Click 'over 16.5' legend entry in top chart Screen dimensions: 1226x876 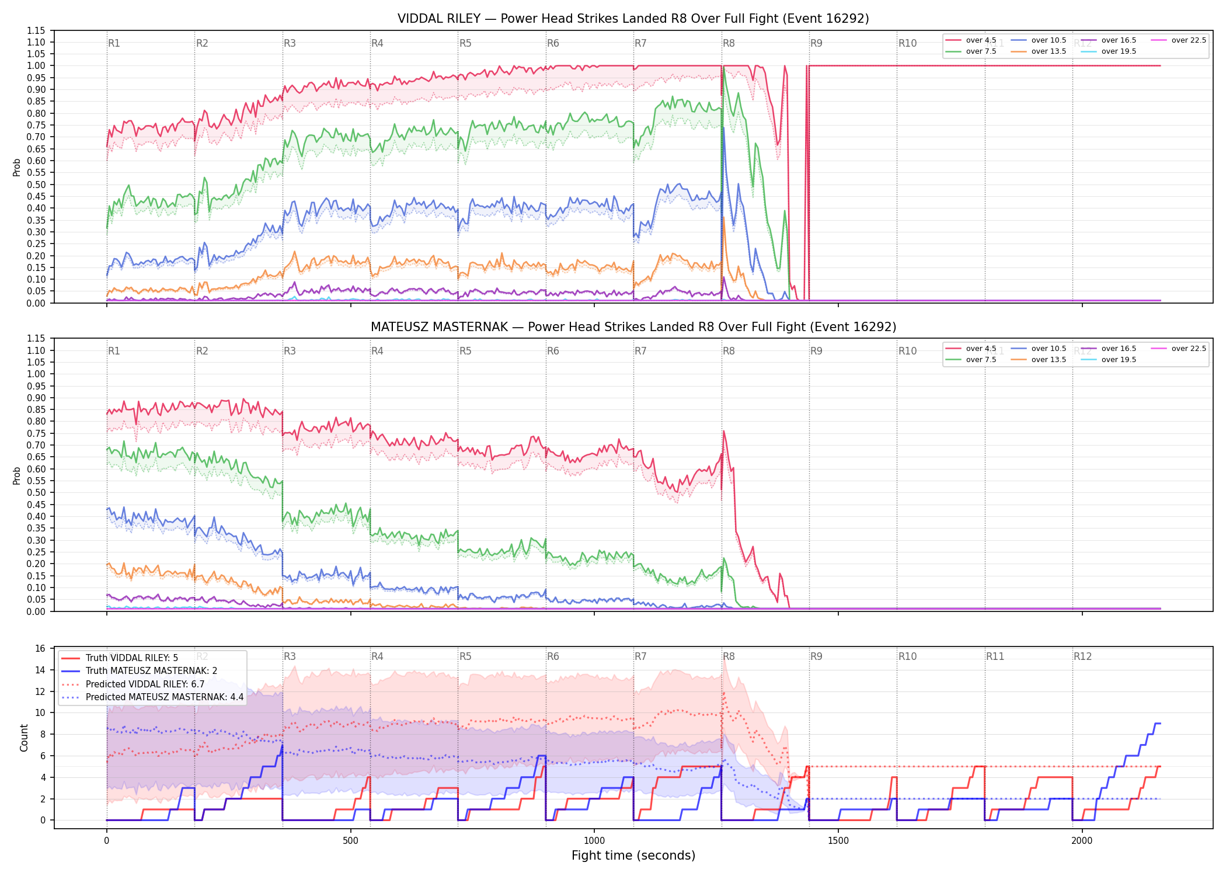[1109, 40]
